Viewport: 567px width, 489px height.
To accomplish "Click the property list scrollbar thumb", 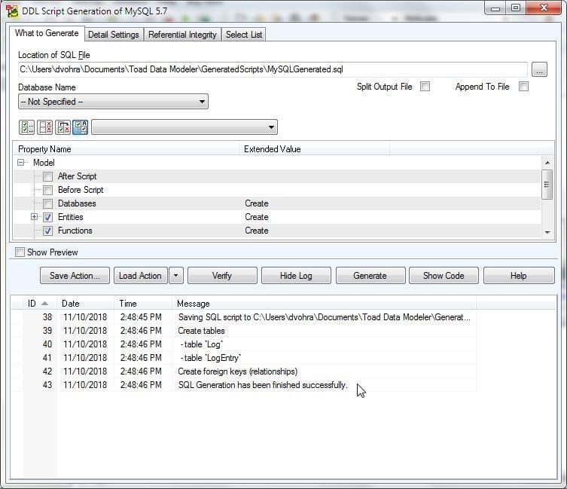I will click(x=547, y=185).
